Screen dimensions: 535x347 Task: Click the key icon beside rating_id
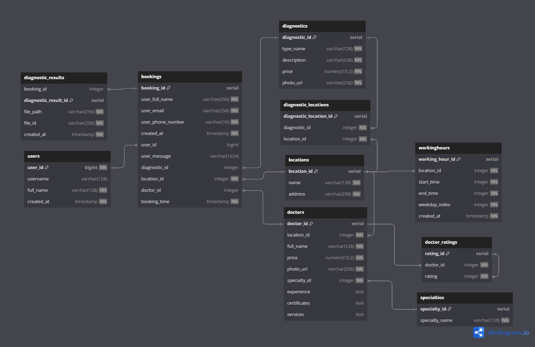coord(448,254)
